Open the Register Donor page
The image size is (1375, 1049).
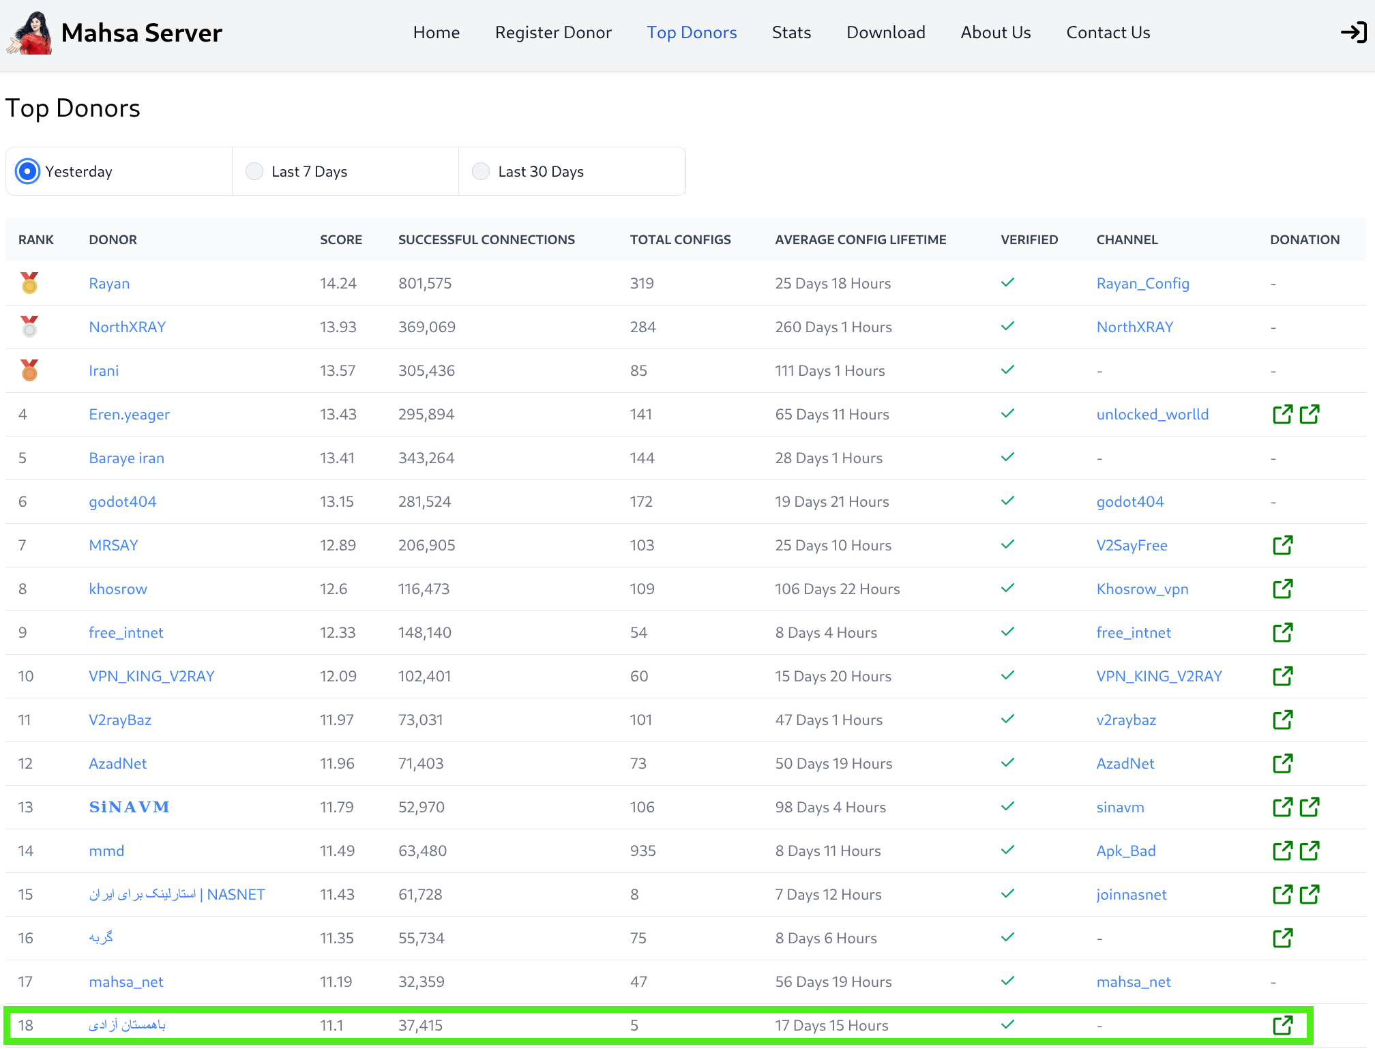[x=553, y=33]
